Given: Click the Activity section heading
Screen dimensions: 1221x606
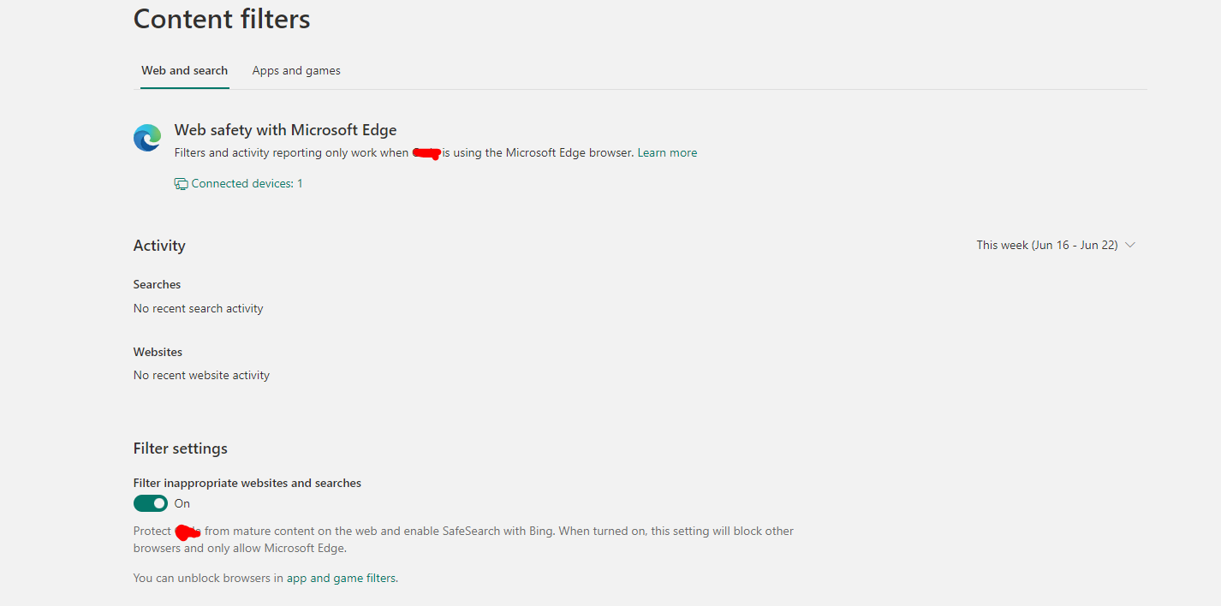Looking at the screenshot, I should [x=159, y=246].
